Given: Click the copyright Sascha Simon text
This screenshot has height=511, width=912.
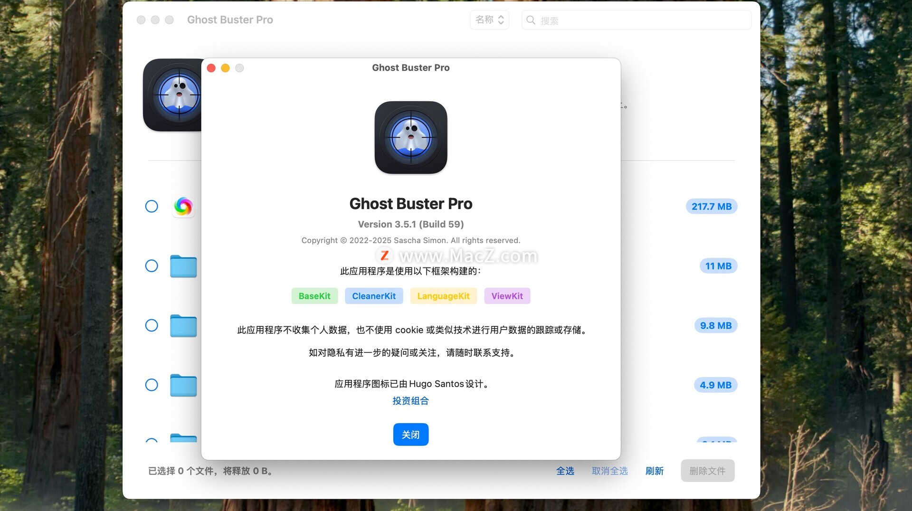Looking at the screenshot, I should tap(411, 240).
